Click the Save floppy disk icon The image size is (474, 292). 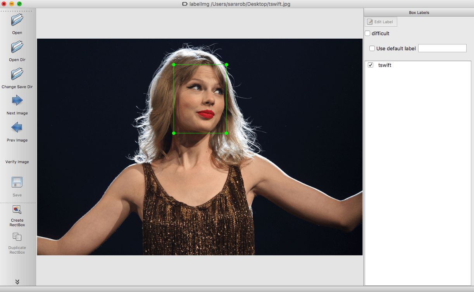coord(17,183)
